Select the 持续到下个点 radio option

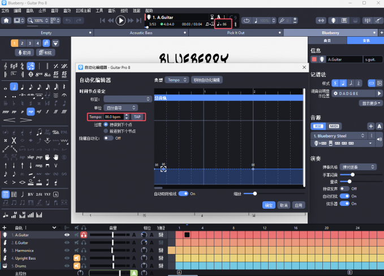coord(106,124)
